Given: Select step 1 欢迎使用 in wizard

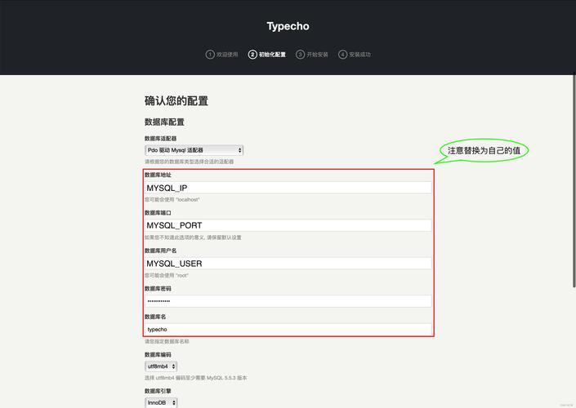Looking at the screenshot, I should (x=222, y=55).
